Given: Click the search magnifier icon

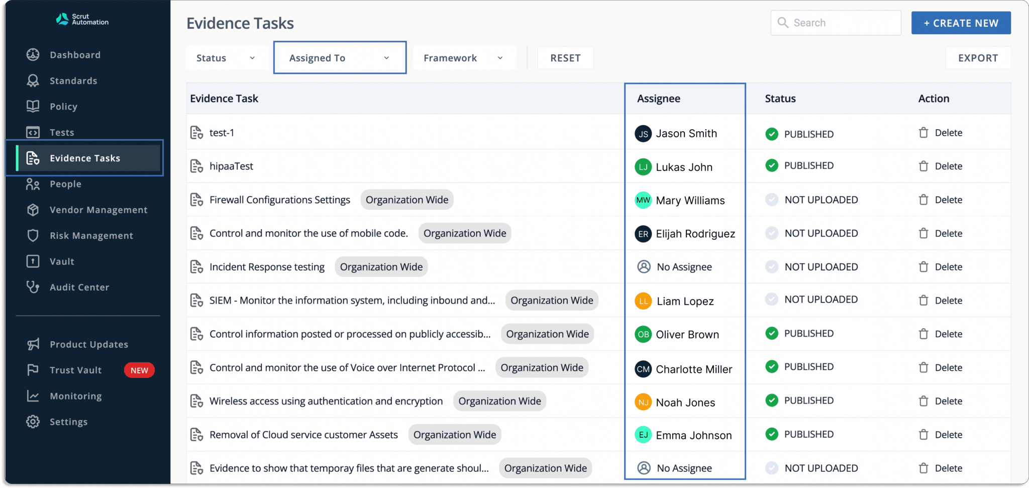Looking at the screenshot, I should coord(783,23).
